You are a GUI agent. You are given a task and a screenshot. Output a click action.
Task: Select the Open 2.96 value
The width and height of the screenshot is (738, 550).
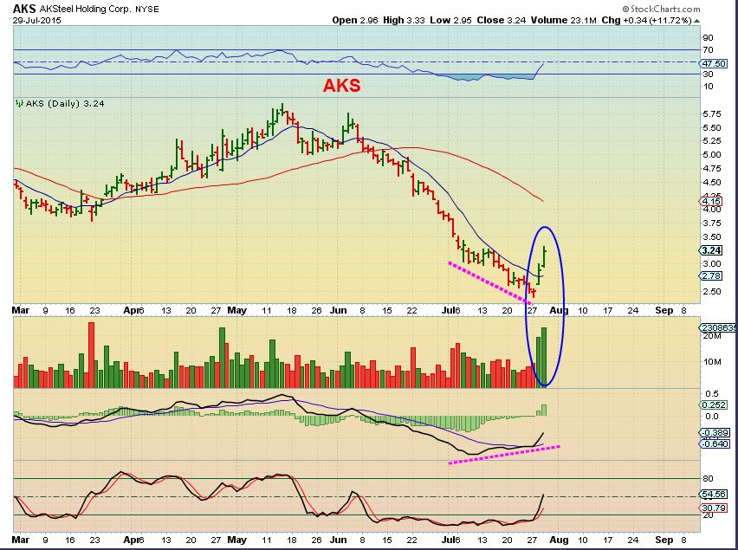click(x=355, y=20)
